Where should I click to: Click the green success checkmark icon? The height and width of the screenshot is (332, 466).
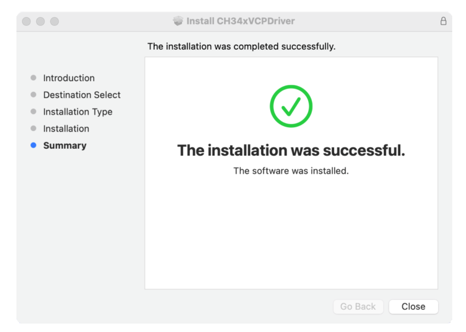[x=291, y=106]
